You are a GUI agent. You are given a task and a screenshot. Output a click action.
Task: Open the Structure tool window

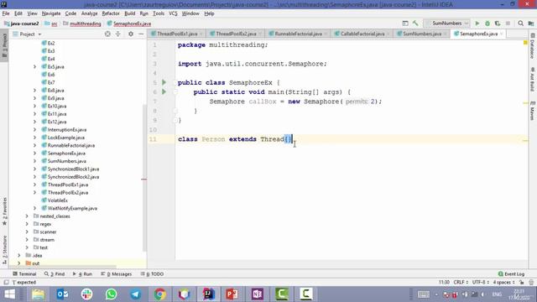4,250
